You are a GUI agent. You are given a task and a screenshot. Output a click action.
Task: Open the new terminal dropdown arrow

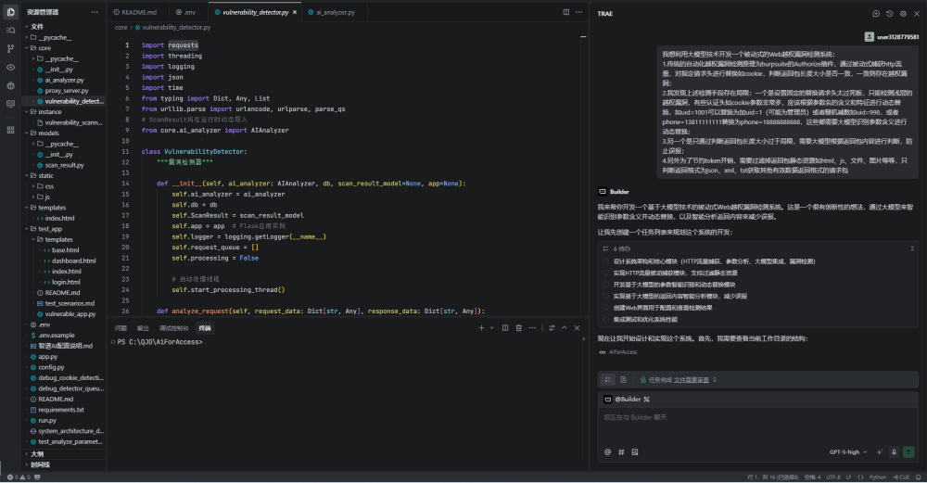tap(493, 328)
